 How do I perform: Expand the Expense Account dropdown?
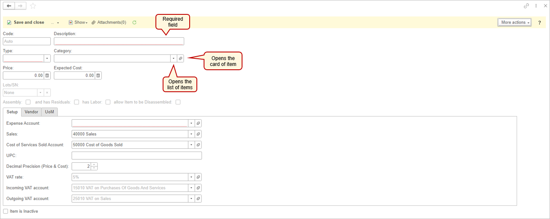pos(191,123)
